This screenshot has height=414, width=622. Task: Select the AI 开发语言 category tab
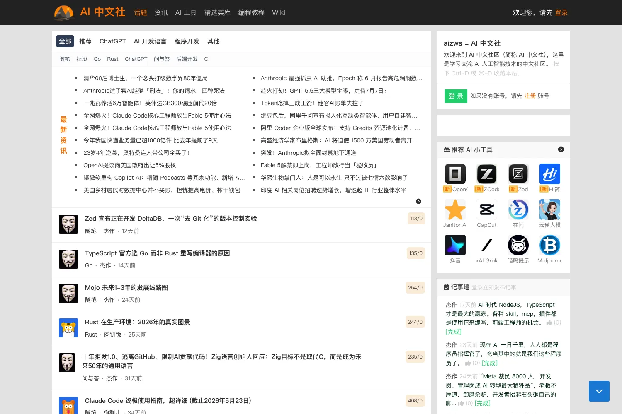point(150,41)
